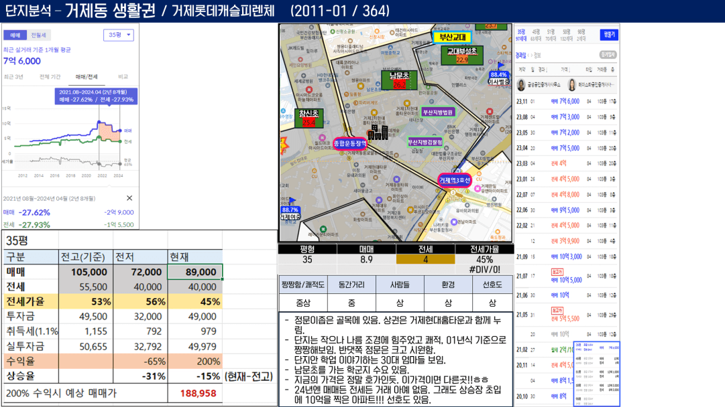
Task: Click the black apartment building icon on map
Action: [x=378, y=133]
